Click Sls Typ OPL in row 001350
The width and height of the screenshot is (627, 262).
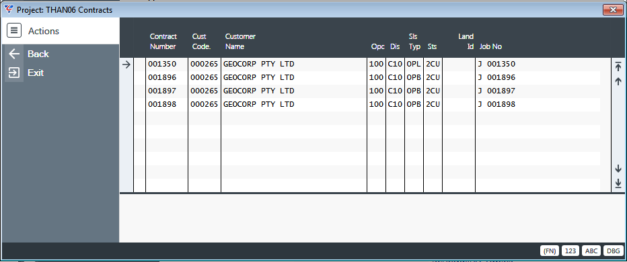(x=414, y=64)
